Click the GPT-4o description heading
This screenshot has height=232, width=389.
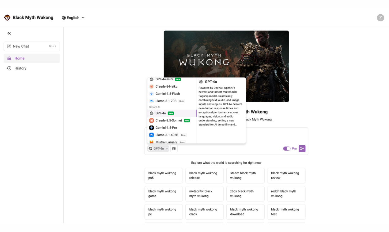tap(211, 82)
